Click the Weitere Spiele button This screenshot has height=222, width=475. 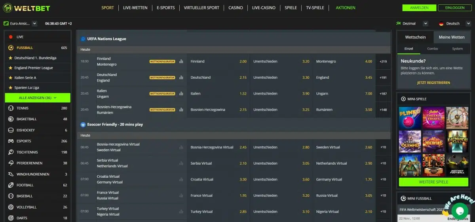pyautogui.click(x=433, y=182)
